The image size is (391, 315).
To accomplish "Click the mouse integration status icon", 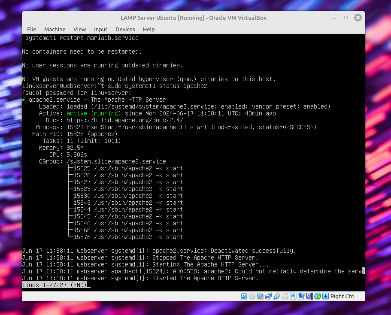I will click(x=318, y=296).
